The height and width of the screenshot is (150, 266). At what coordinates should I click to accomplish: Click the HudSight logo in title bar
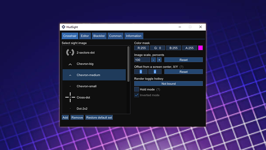click(x=63, y=27)
